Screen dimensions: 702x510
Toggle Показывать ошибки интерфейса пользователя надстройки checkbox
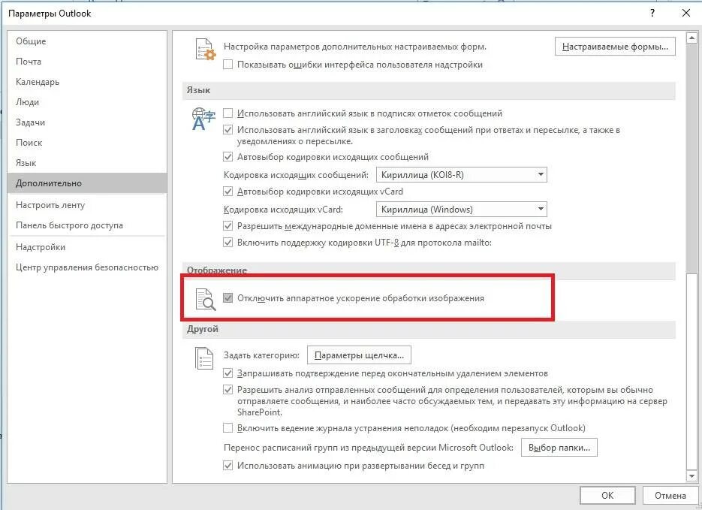228,65
